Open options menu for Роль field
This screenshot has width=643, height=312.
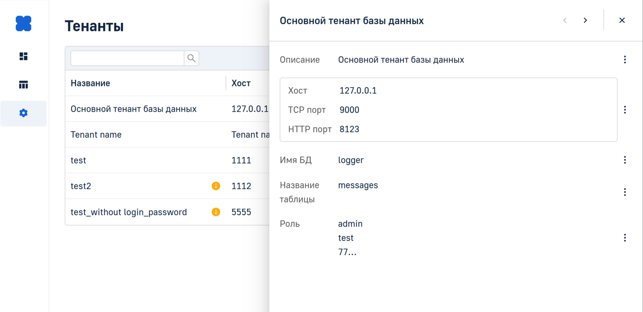point(625,238)
